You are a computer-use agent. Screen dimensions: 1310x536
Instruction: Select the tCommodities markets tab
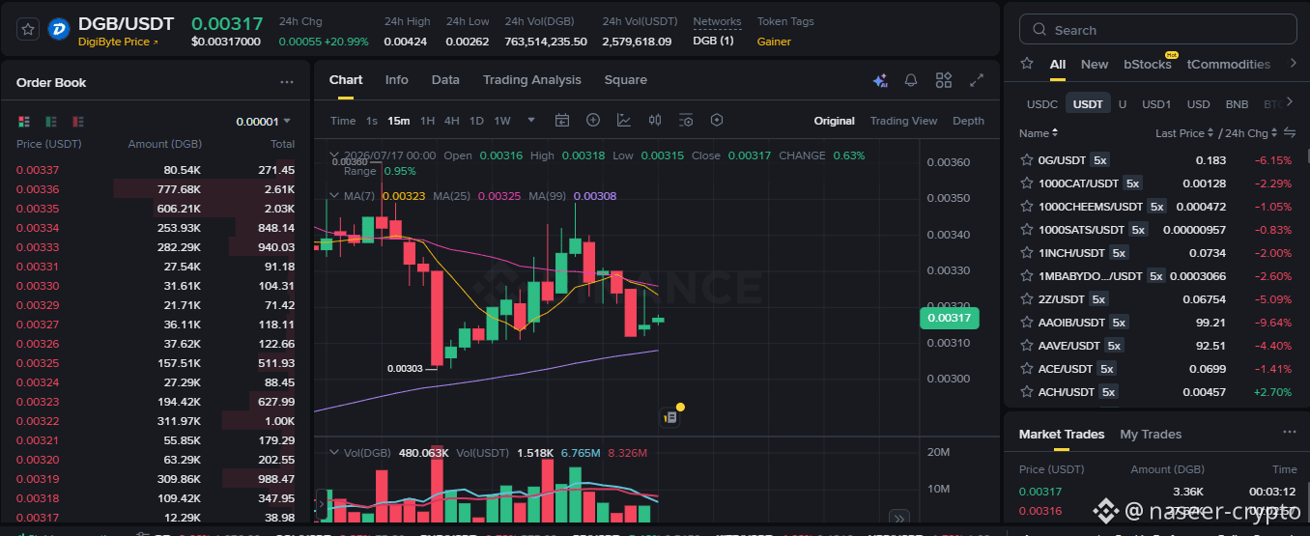(x=1229, y=65)
